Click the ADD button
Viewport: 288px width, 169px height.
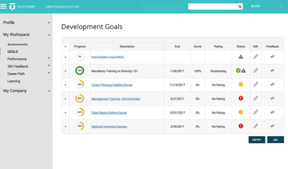click(x=275, y=140)
